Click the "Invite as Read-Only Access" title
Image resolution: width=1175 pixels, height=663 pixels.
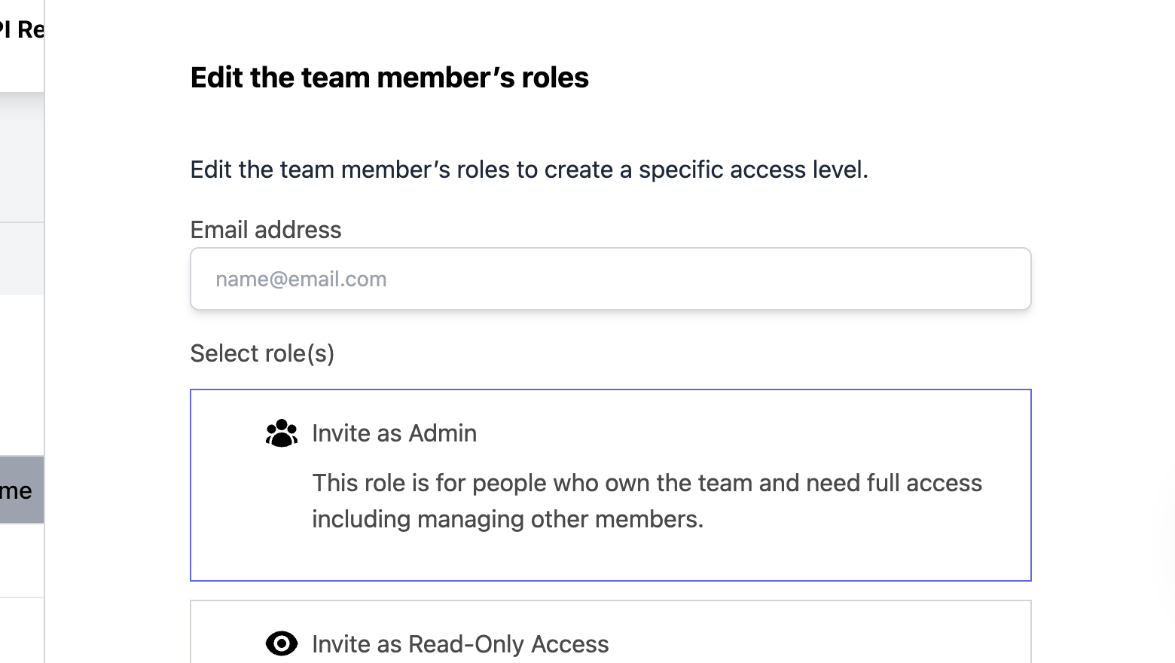(x=460, y=644)
